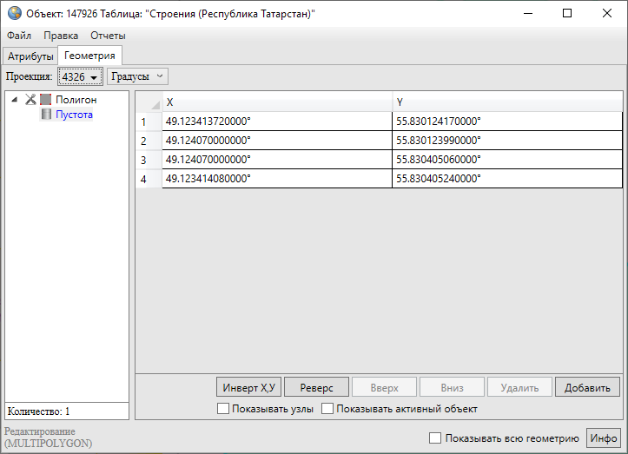The width and height of the screenshot is (628, 454).
Task: Enable Показывать узлы checkbox
Action: click(x=223, y=409)
